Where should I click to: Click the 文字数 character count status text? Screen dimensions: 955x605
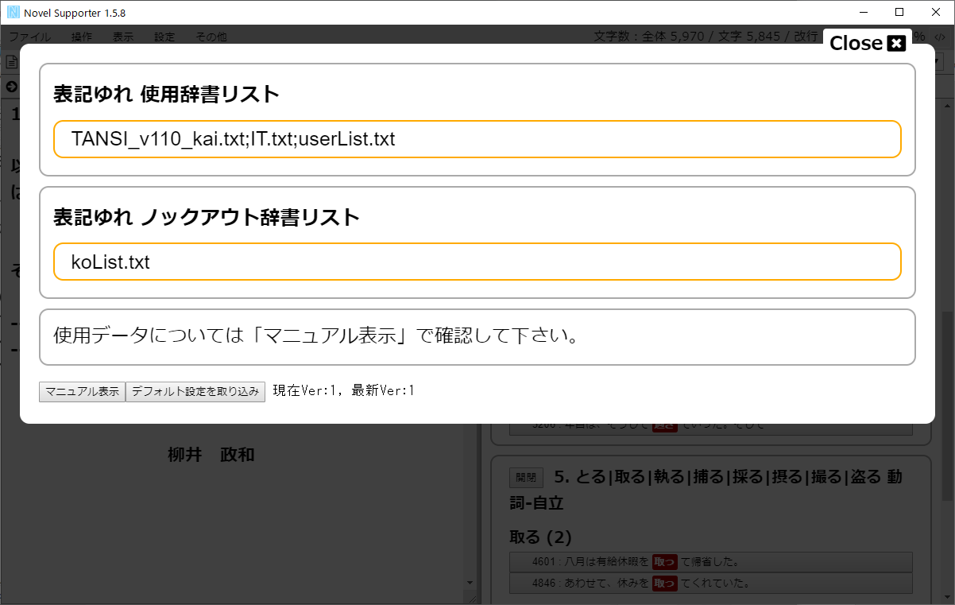(707, 37)
